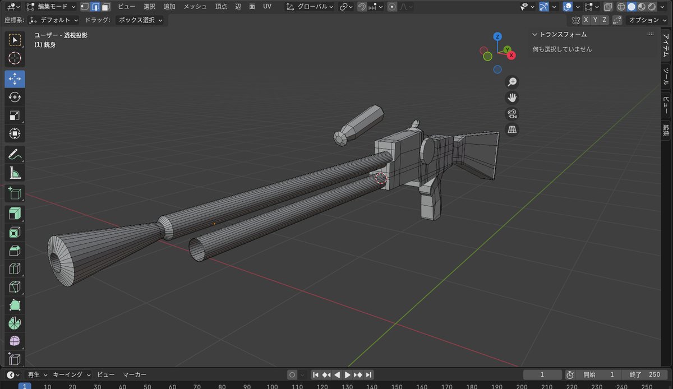Select the combined Transform tool
Image resolution: width=673 pixels, height=389 pixels.
(x=15, y=134)
